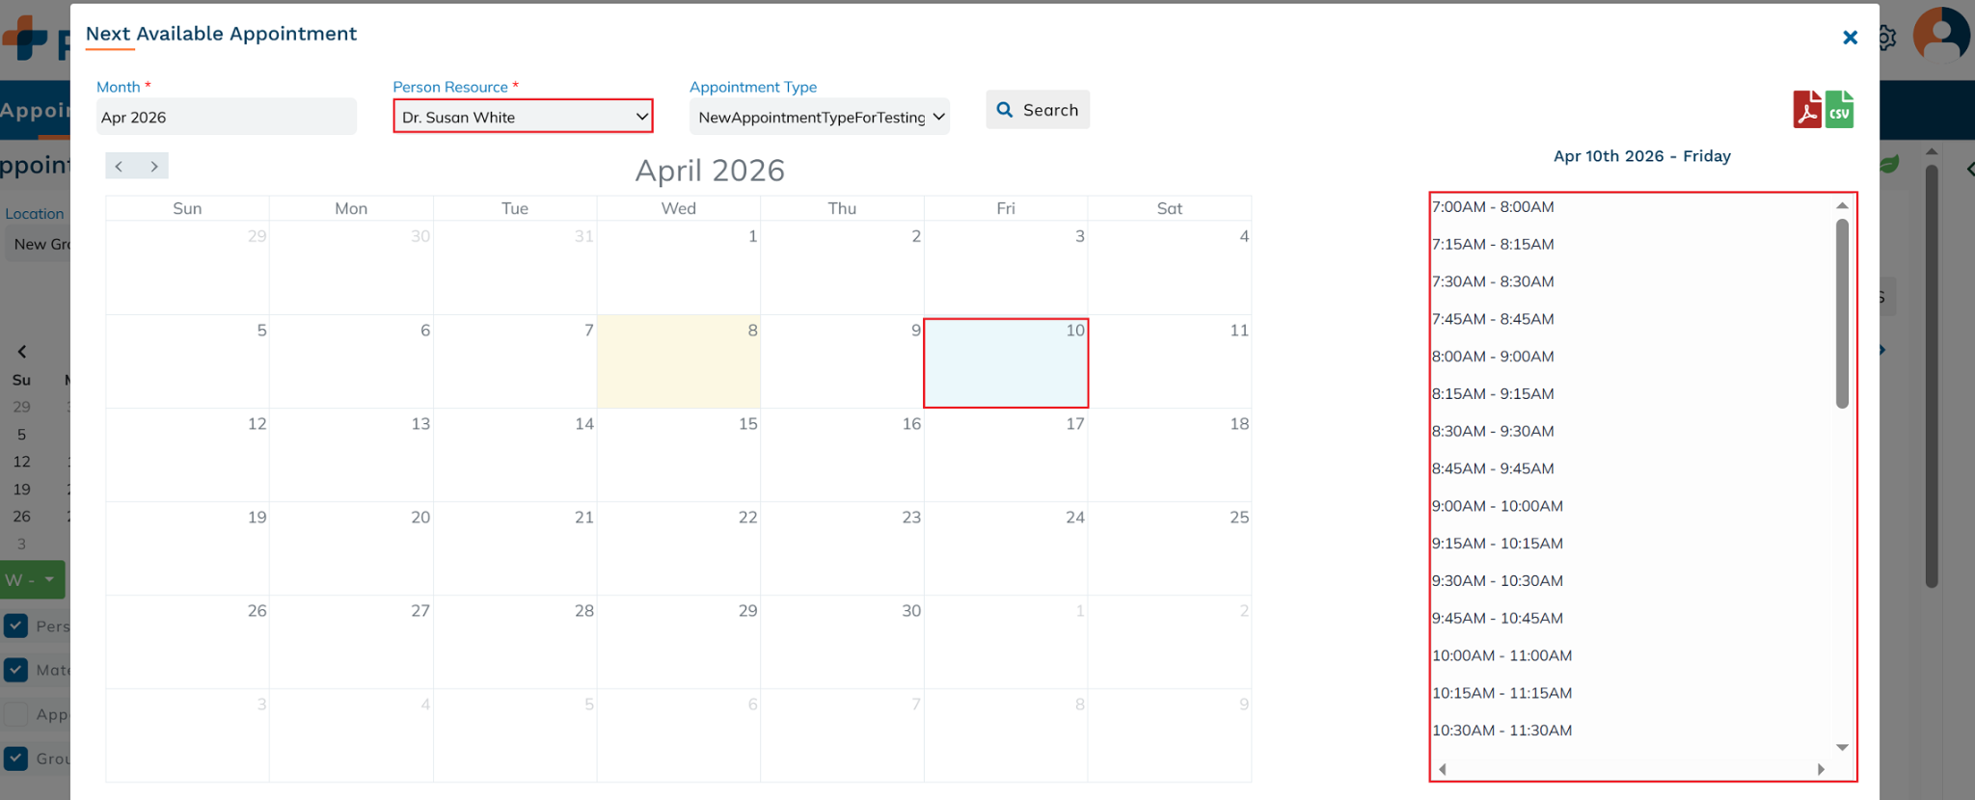Click the user profile avatar icon

pos(1940,35)
